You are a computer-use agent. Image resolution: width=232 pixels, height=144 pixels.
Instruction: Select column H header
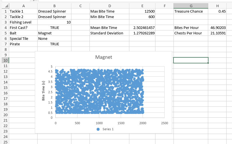click(217, 6)
